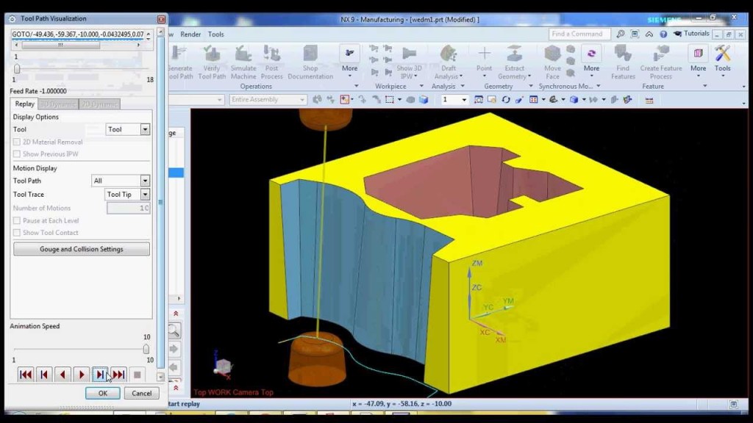Click the Post Process icon
Viewport: 753px width, 423px height.
272,53
